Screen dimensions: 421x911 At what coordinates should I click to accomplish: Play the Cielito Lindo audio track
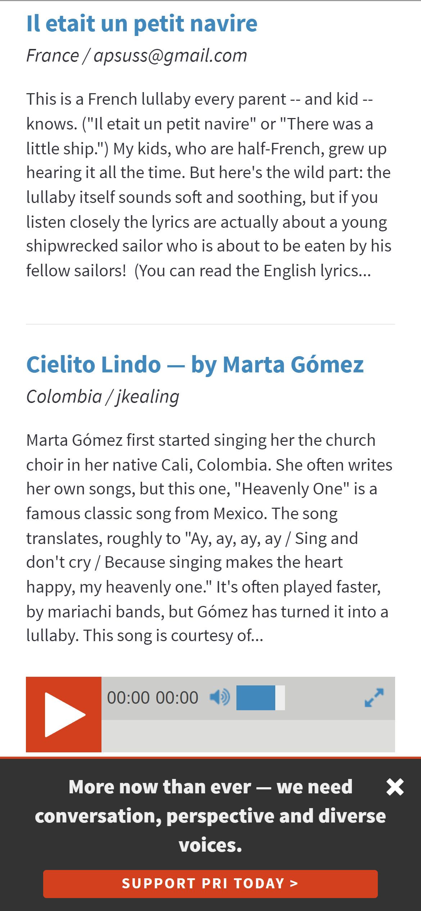click(64, 715)
